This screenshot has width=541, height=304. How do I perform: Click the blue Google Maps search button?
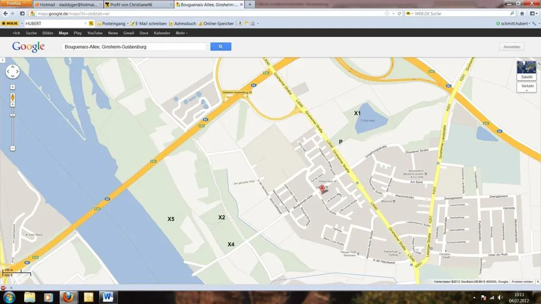pos(220,46)
